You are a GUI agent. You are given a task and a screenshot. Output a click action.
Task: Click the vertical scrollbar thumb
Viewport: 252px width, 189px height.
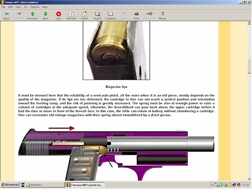[x=249, y=66]
